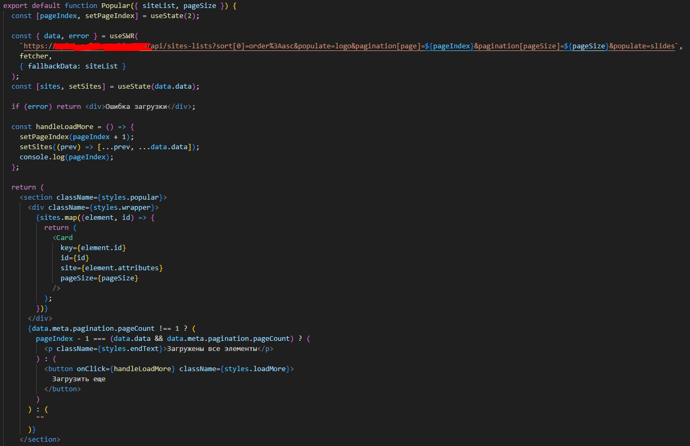Click the closing "</button>" tag
The image size is (690, 446).
tap(63, 389)
